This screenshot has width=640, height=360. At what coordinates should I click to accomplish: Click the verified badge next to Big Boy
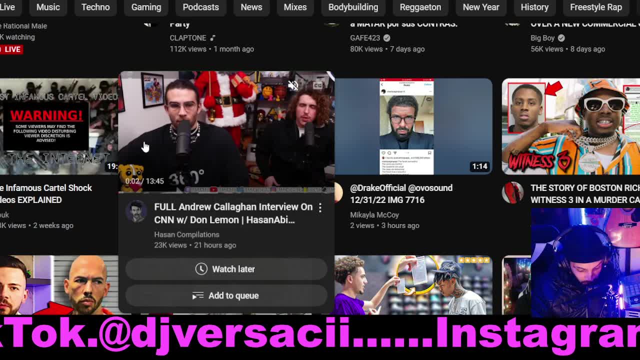[x=561, y=38]
